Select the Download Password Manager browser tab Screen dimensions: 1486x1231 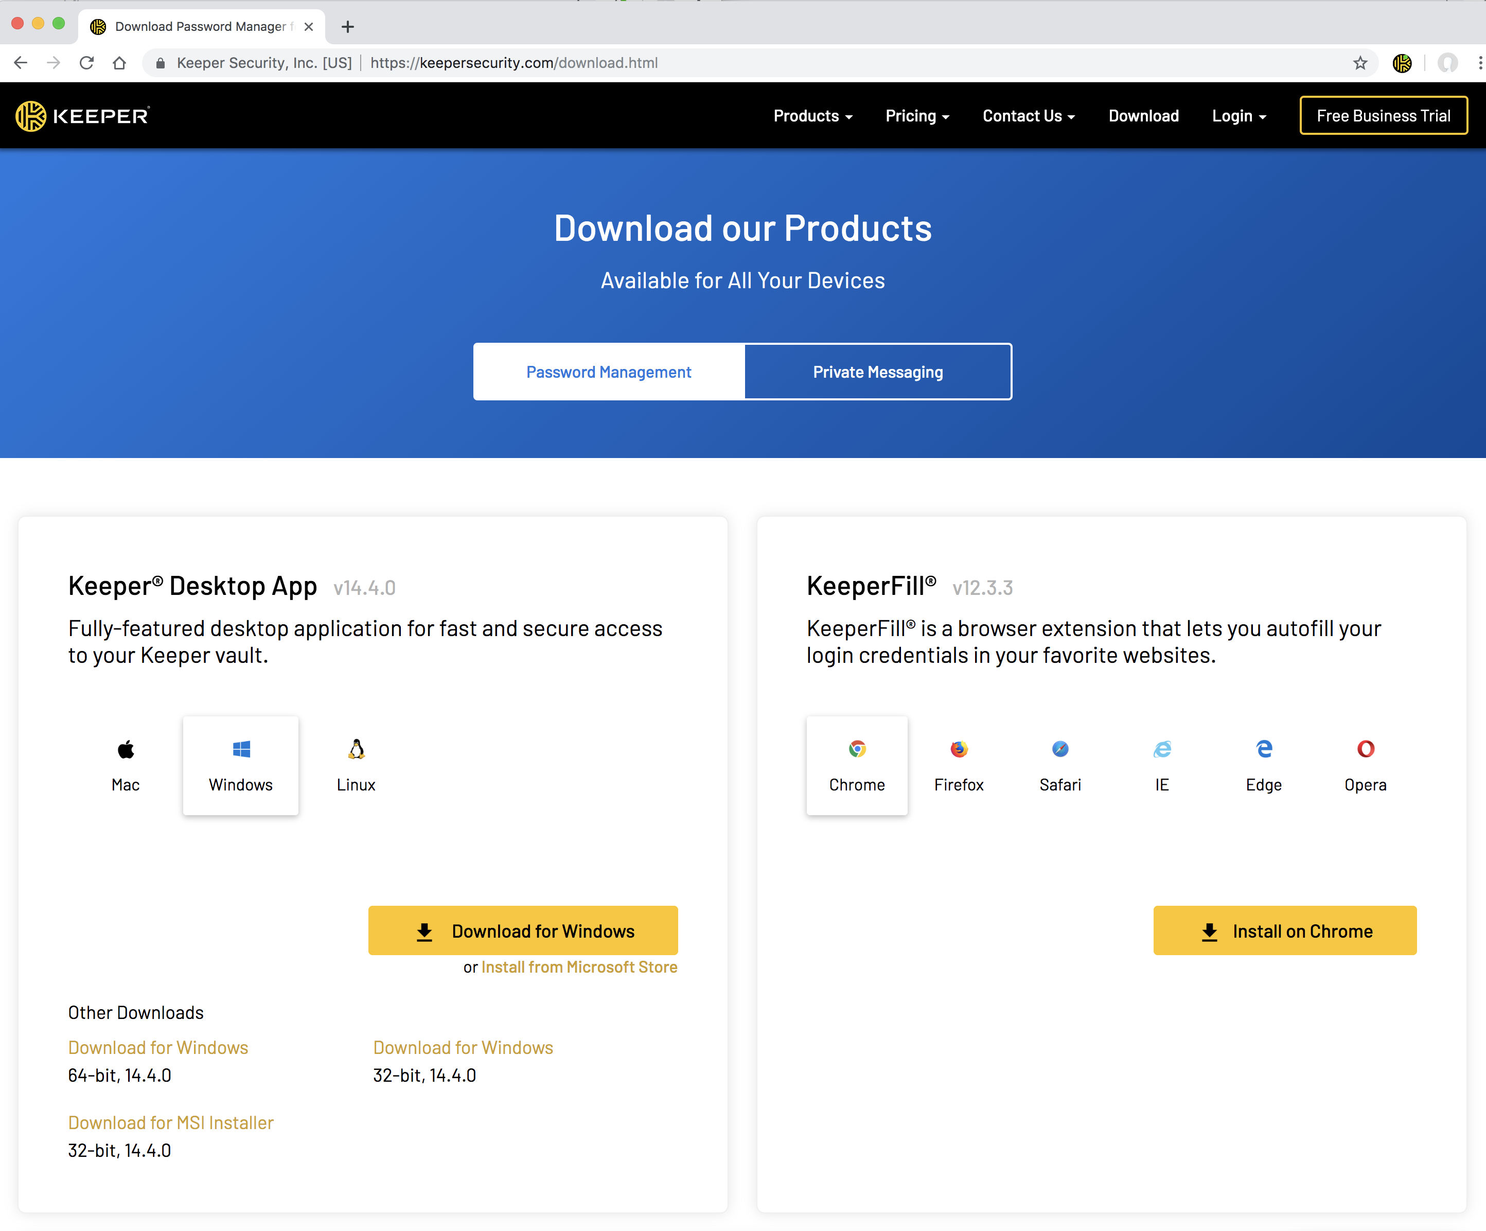[x=201, y=27]
